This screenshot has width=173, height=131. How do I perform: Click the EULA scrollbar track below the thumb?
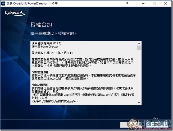[139, 75]
